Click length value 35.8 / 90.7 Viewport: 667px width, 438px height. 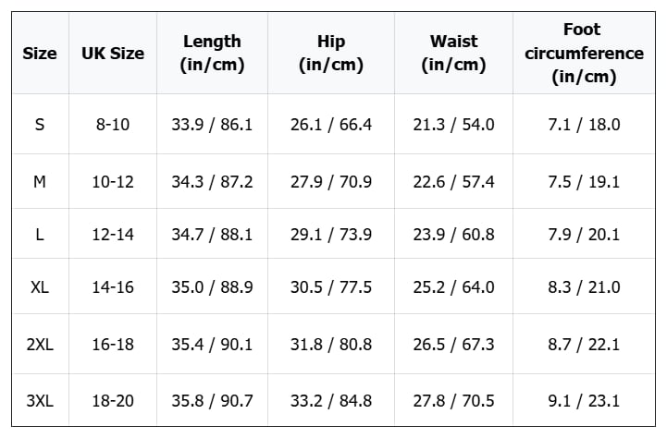click(212, 401)
